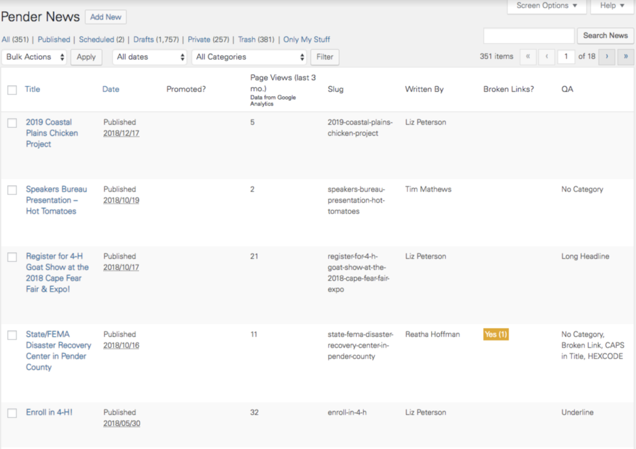Click the page views value 21
This screenshot has width=636, height=449.
[254, 256]
